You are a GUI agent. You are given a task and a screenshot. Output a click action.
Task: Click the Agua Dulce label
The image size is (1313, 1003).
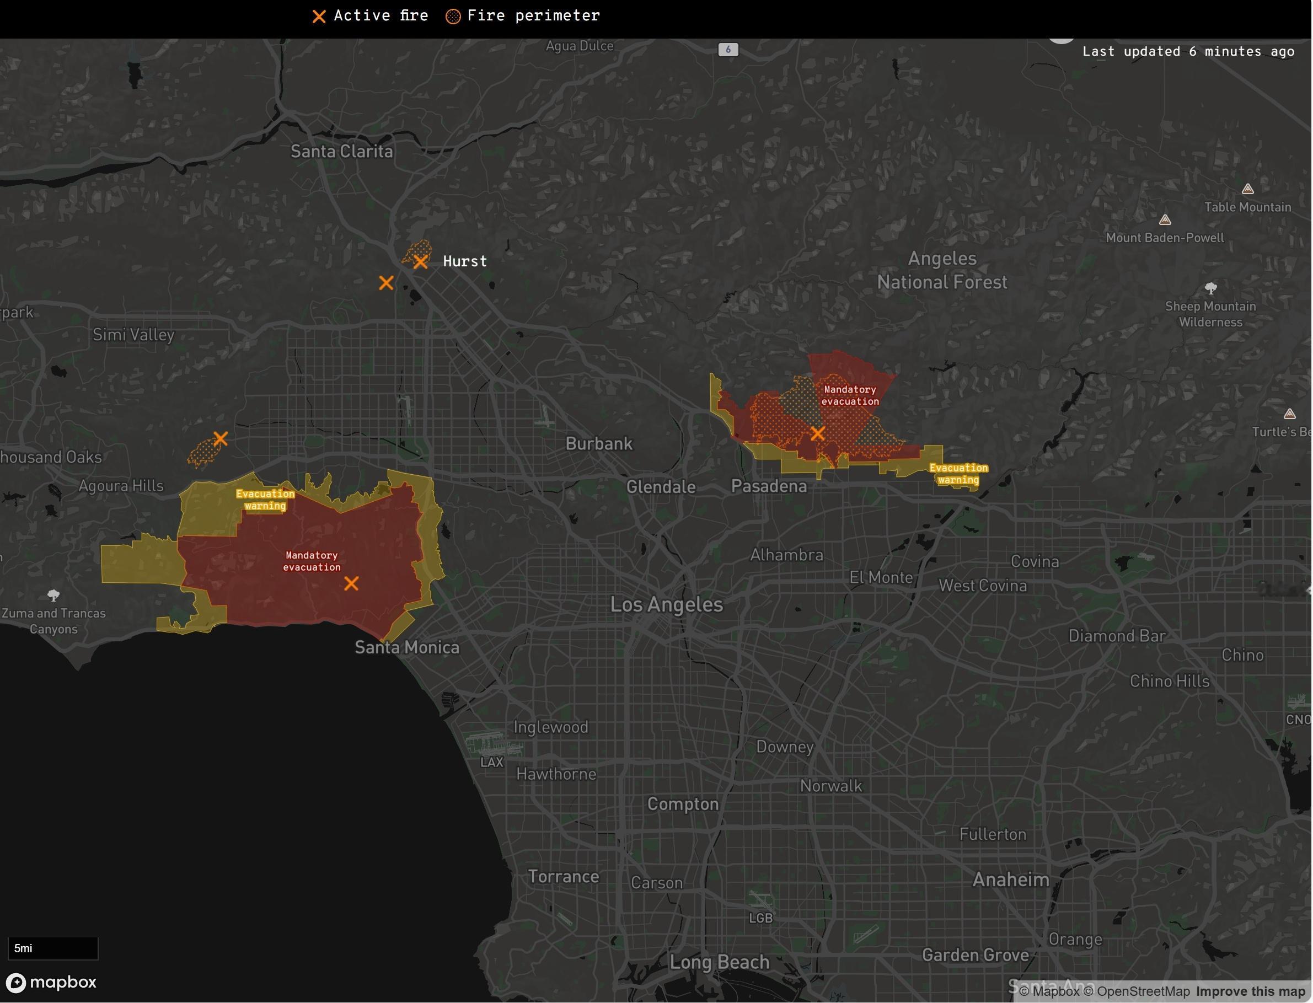tap(580, 46)
